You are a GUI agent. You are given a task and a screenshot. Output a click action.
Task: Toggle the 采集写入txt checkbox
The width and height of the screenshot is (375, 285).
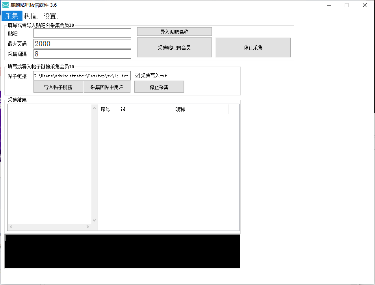coord(137,76)
